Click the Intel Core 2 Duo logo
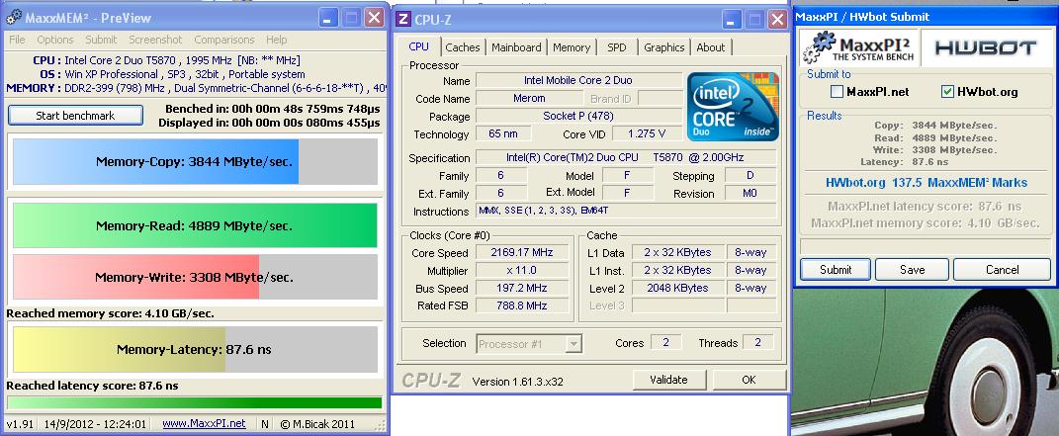 coord(734,107)
